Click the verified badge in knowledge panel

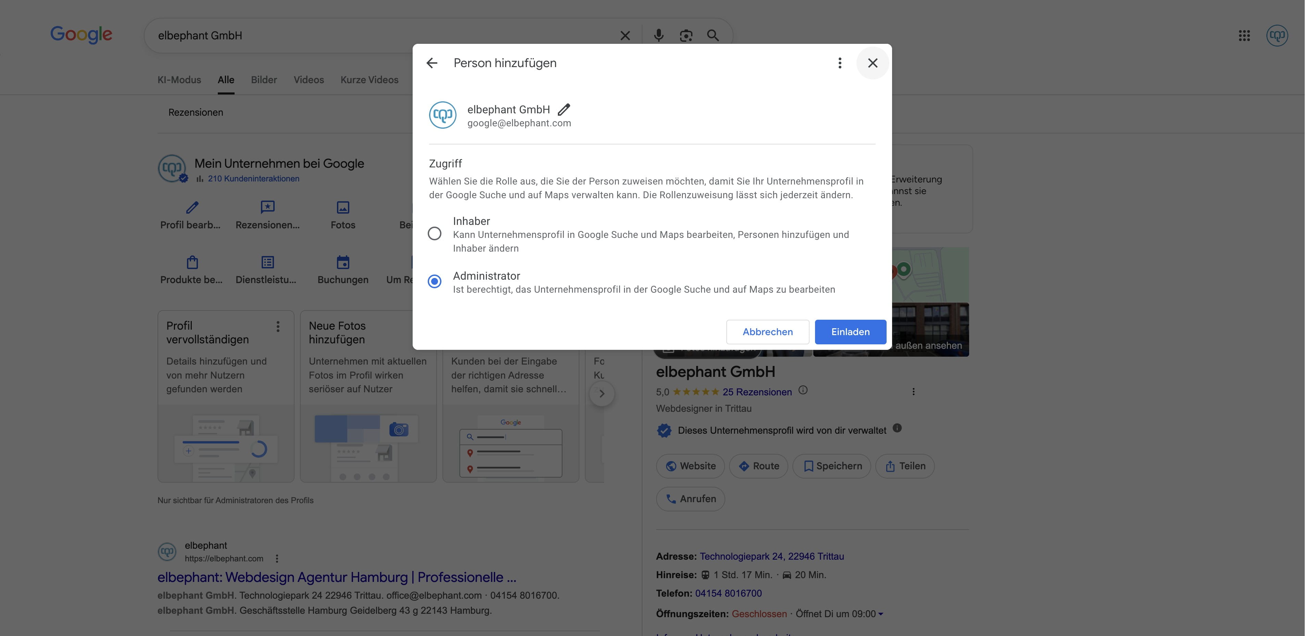pyautogui.click(x=664, y=430)
